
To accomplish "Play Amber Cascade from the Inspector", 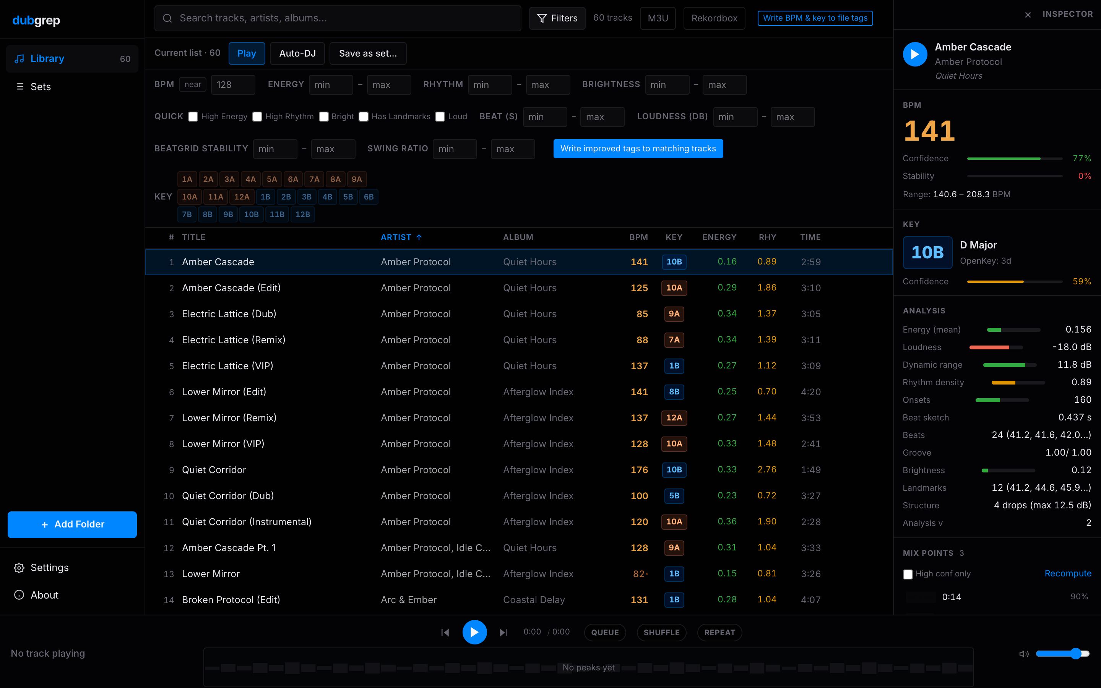I will pos(915,54).
